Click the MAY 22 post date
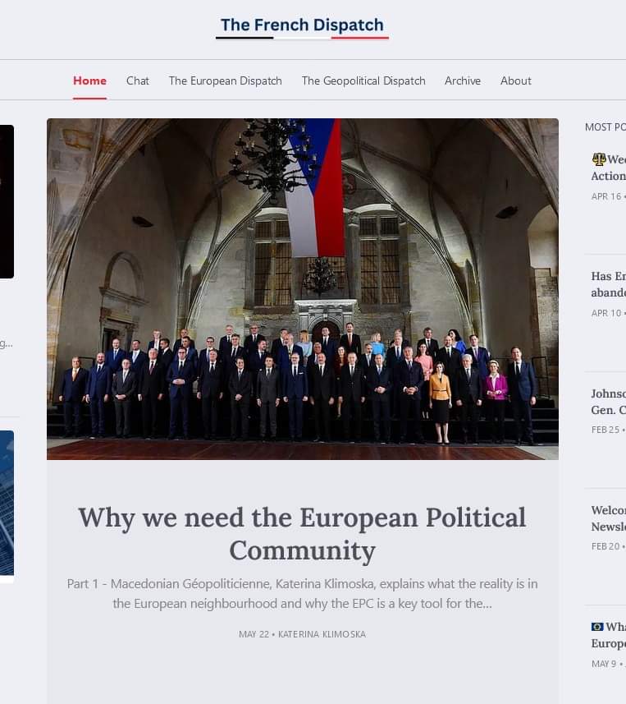The width and height of the screenshot is (626, 704). 254,634
